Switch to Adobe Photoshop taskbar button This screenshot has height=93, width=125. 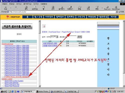[43, 92]
